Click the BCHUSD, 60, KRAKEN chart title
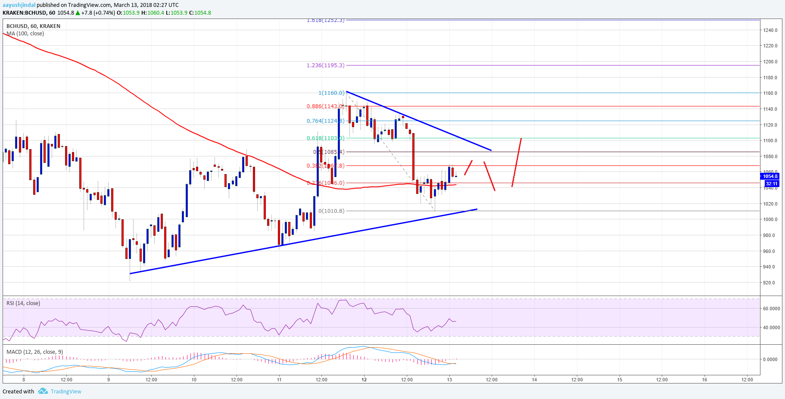The image size is (785, 399). [33, 26]
